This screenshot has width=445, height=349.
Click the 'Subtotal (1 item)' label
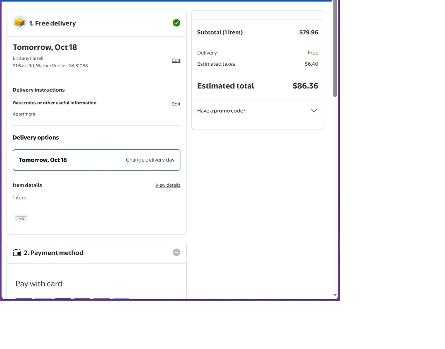coord(220,32)
